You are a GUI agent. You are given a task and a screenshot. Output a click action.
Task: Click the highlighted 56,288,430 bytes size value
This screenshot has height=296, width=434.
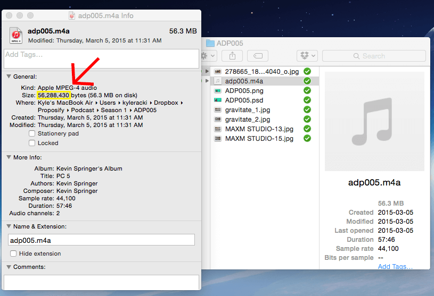click(53, 95)
